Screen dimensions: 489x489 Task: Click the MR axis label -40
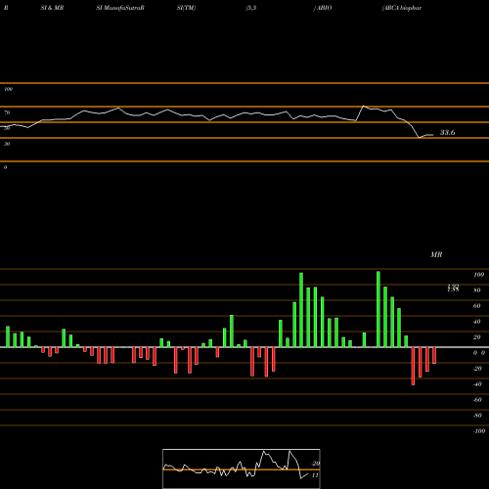point(477,384)
